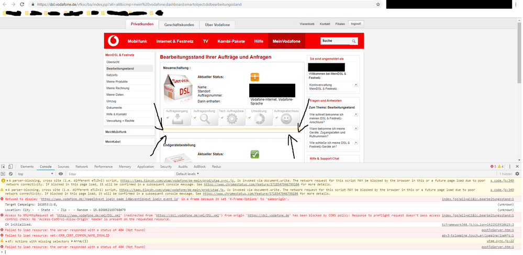Clear the console with the ban icon
The image size is (523, 255).
click(x=10, y=174)
